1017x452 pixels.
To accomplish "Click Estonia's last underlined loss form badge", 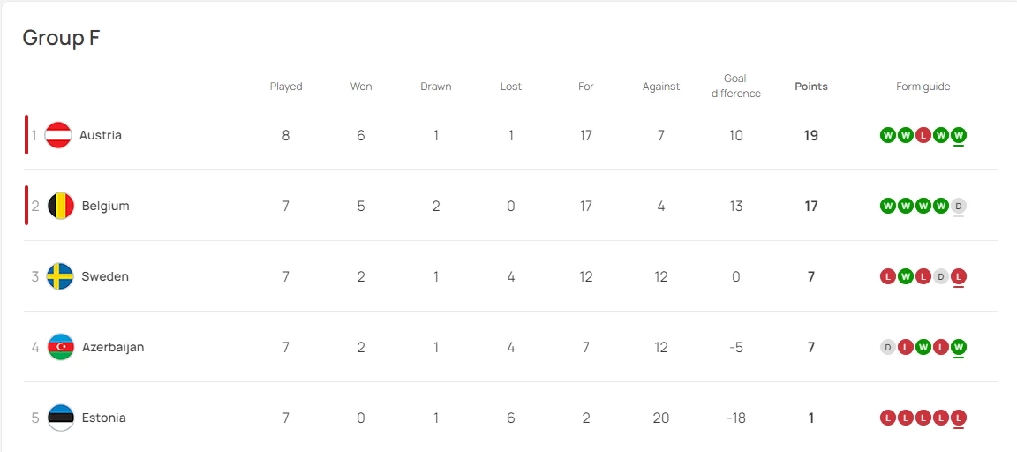I will [959, 418].
